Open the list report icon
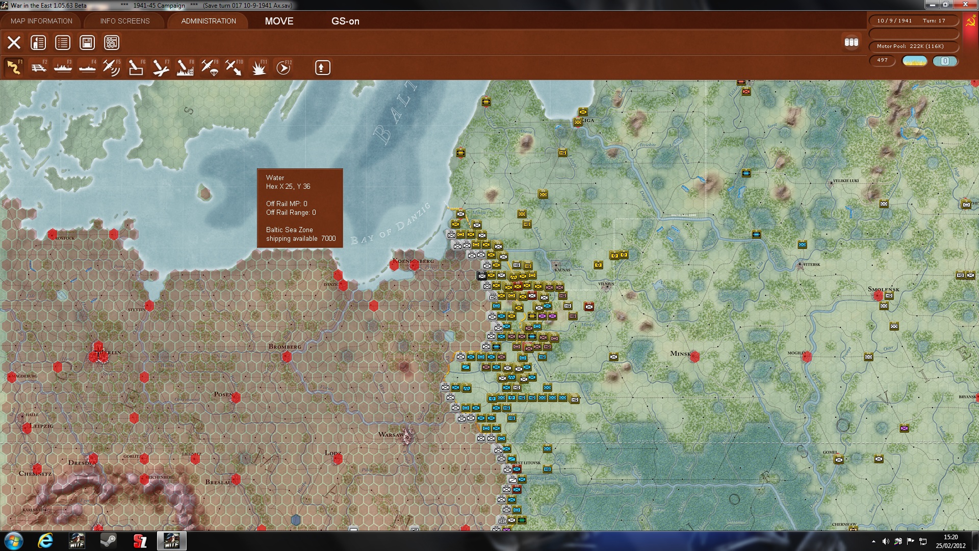This screenshot has height=551, width=979. [x=63, y=42]
